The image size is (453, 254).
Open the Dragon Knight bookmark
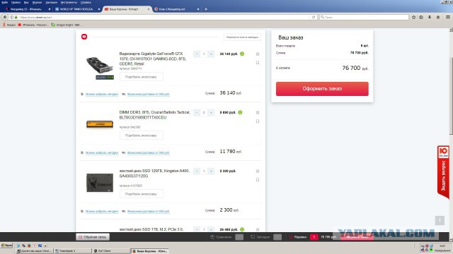click(66, 25)
